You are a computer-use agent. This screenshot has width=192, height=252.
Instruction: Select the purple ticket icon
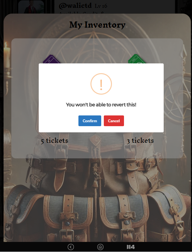pos(51,59)
